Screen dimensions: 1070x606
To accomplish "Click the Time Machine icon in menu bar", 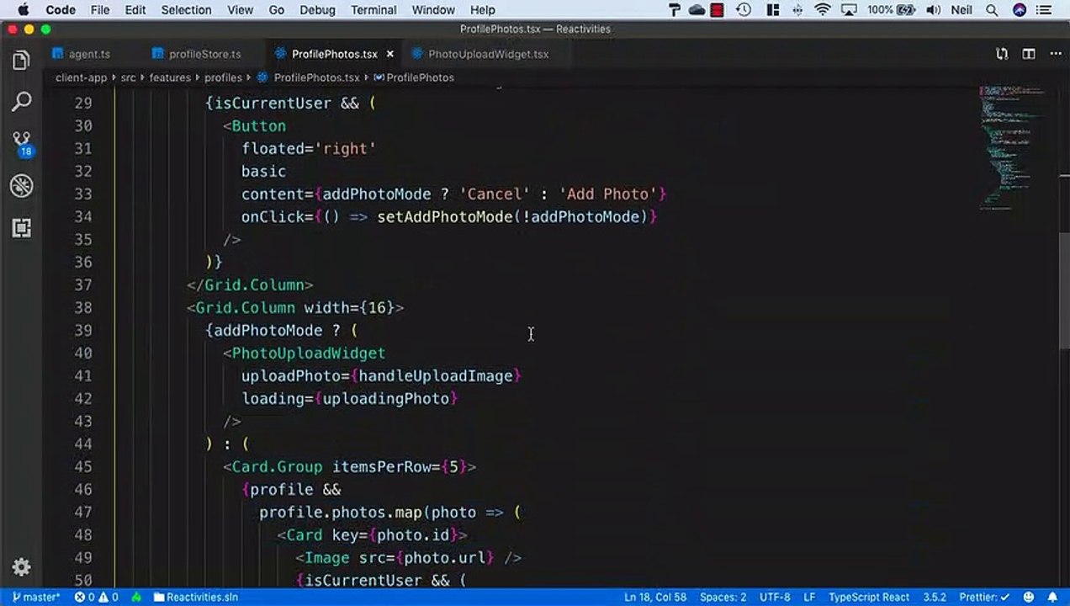I will coord(744,10).
